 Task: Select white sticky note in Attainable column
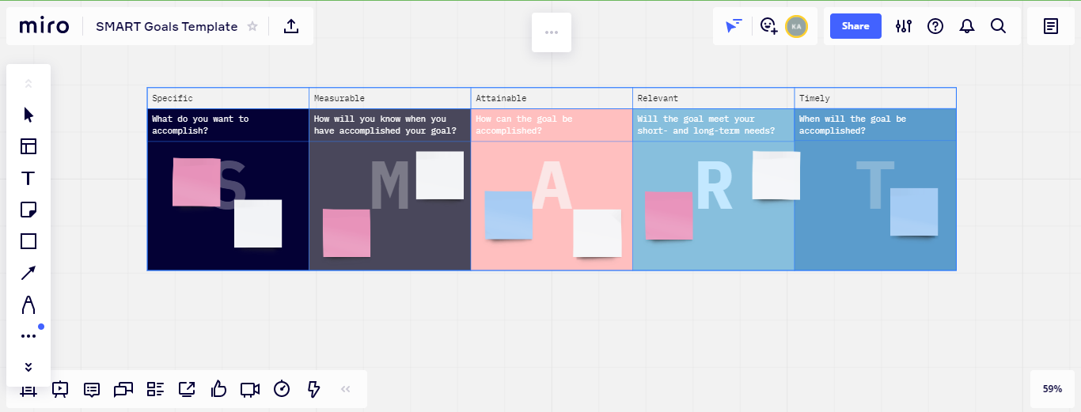[x=597, y=233]
